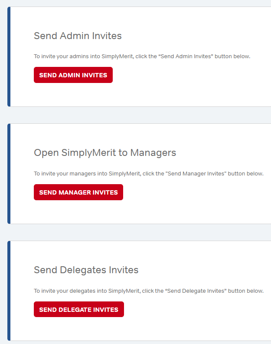Image resolution: width=271 pixels, height=344 pixels.
Task: Select the "Send Admin Invites" section heading
Action: [x=78, y=36]
